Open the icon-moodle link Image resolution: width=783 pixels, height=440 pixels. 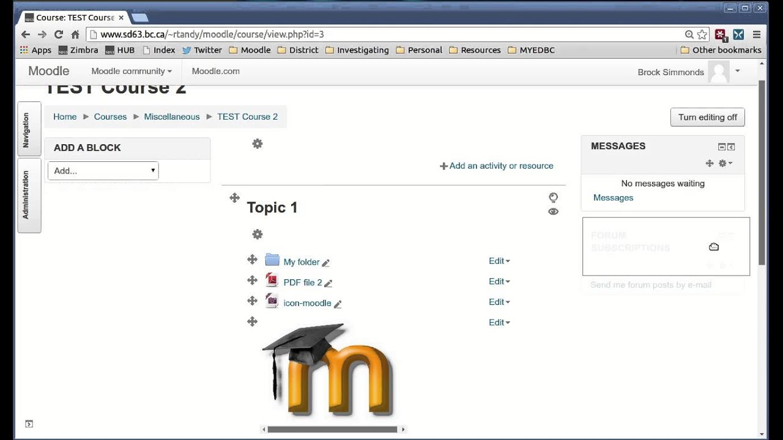pos(307,303)
